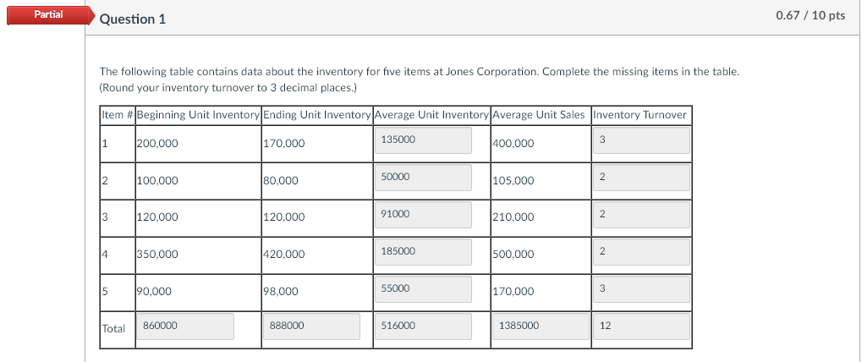The height and width of the screenshot is (362, 862).
Task: Click the Average Unit Inventory column header
Action: (431, 115)
